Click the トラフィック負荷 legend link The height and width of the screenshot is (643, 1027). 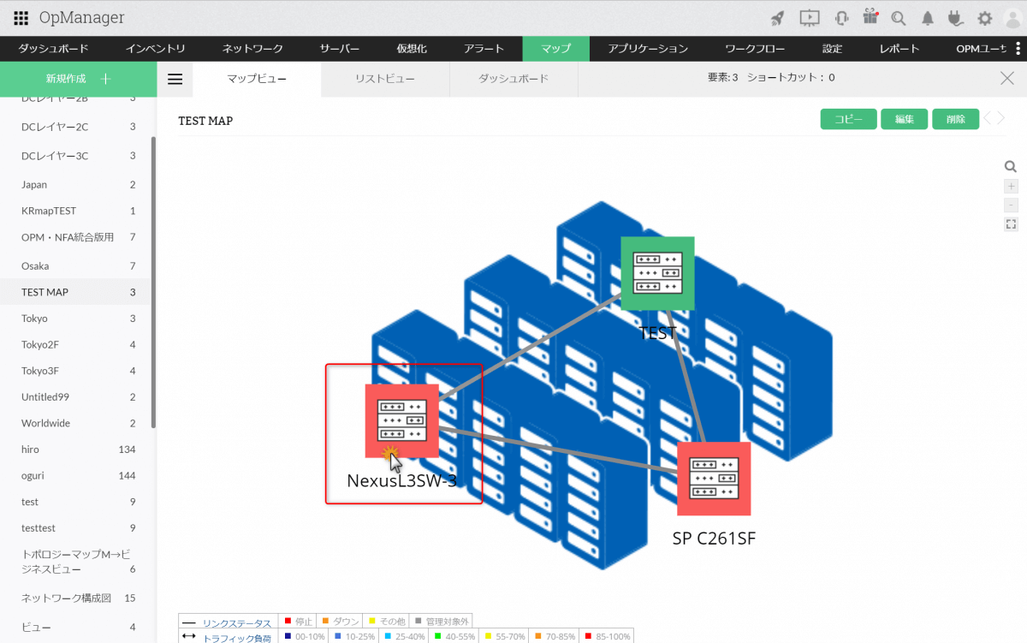tap(237, 637)
